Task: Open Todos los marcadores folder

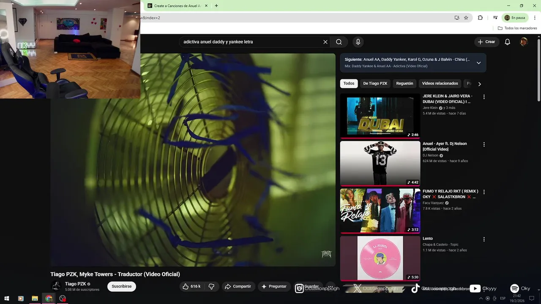Action: (517, 28)
